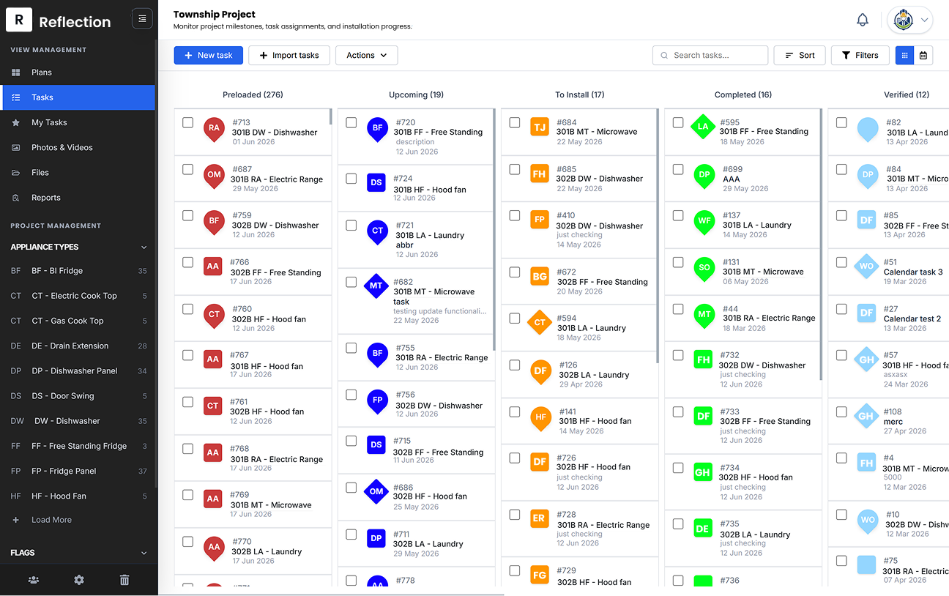949x596 pixels.
Task: Collapse the sidebar menu toggle icon
Action: pyautogui.click(x=142, y=19)
